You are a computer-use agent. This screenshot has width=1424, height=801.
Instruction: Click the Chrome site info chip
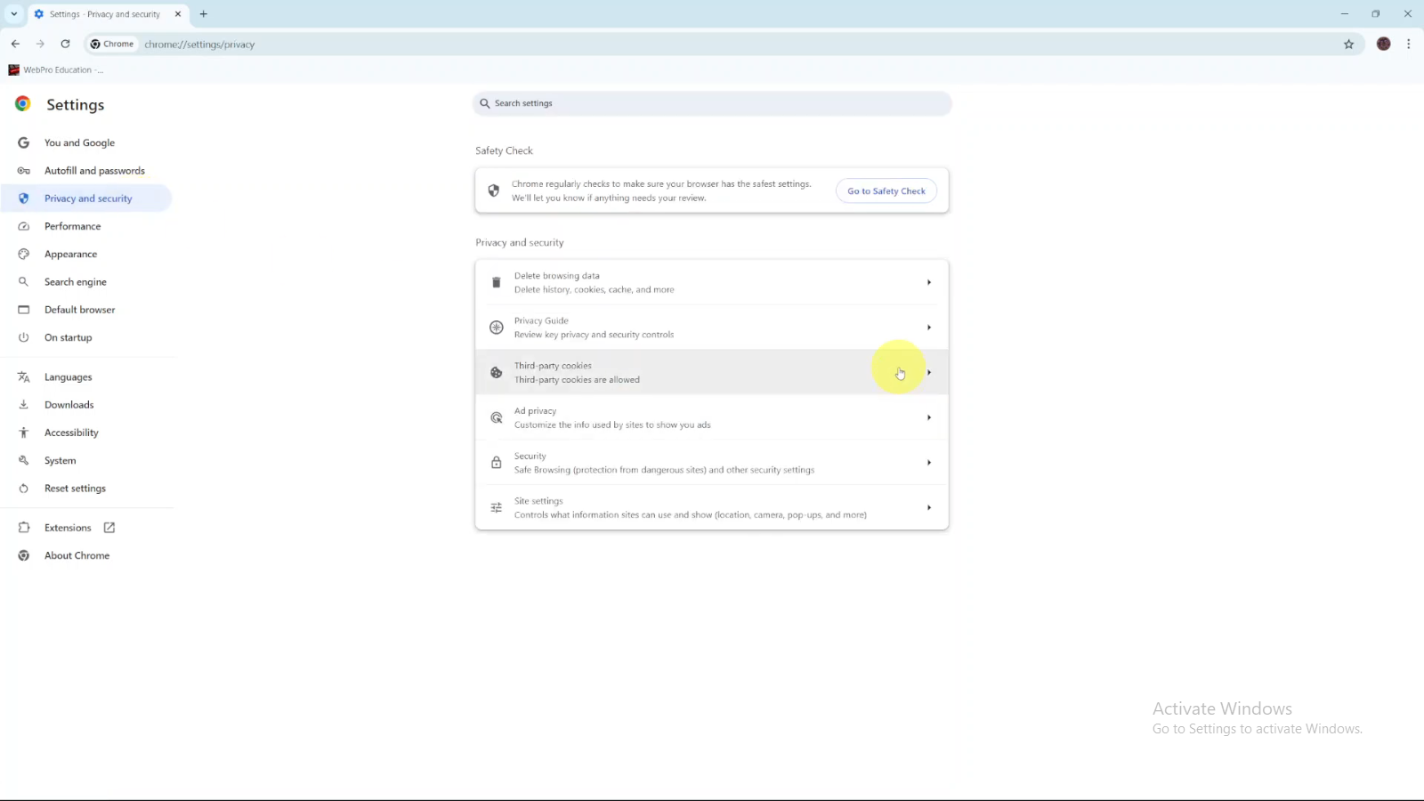click(x=112, y=44)
